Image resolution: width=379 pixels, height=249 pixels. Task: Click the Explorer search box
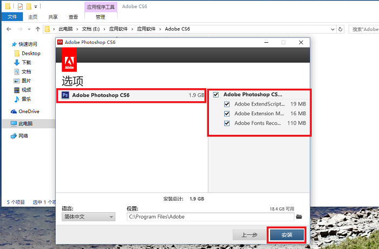(x=364, y=29)
